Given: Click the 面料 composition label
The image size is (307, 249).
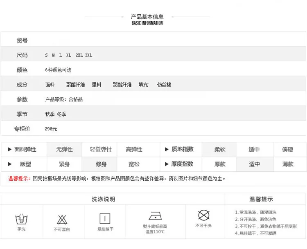Looking at the screenshot, I should click(x=50, y=85).
